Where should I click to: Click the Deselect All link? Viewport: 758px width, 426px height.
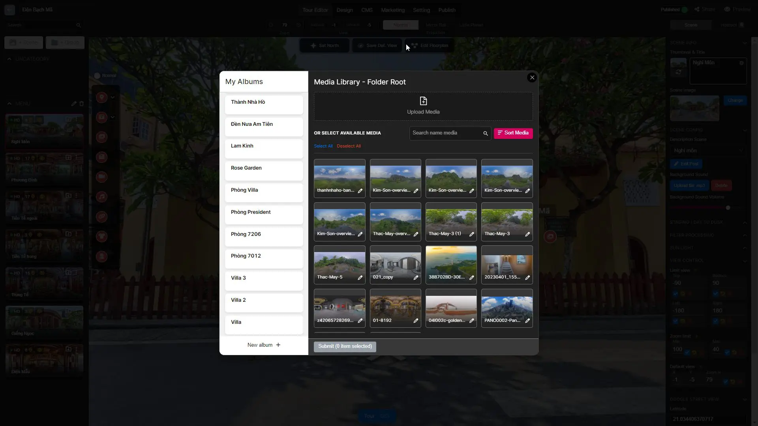349,146
